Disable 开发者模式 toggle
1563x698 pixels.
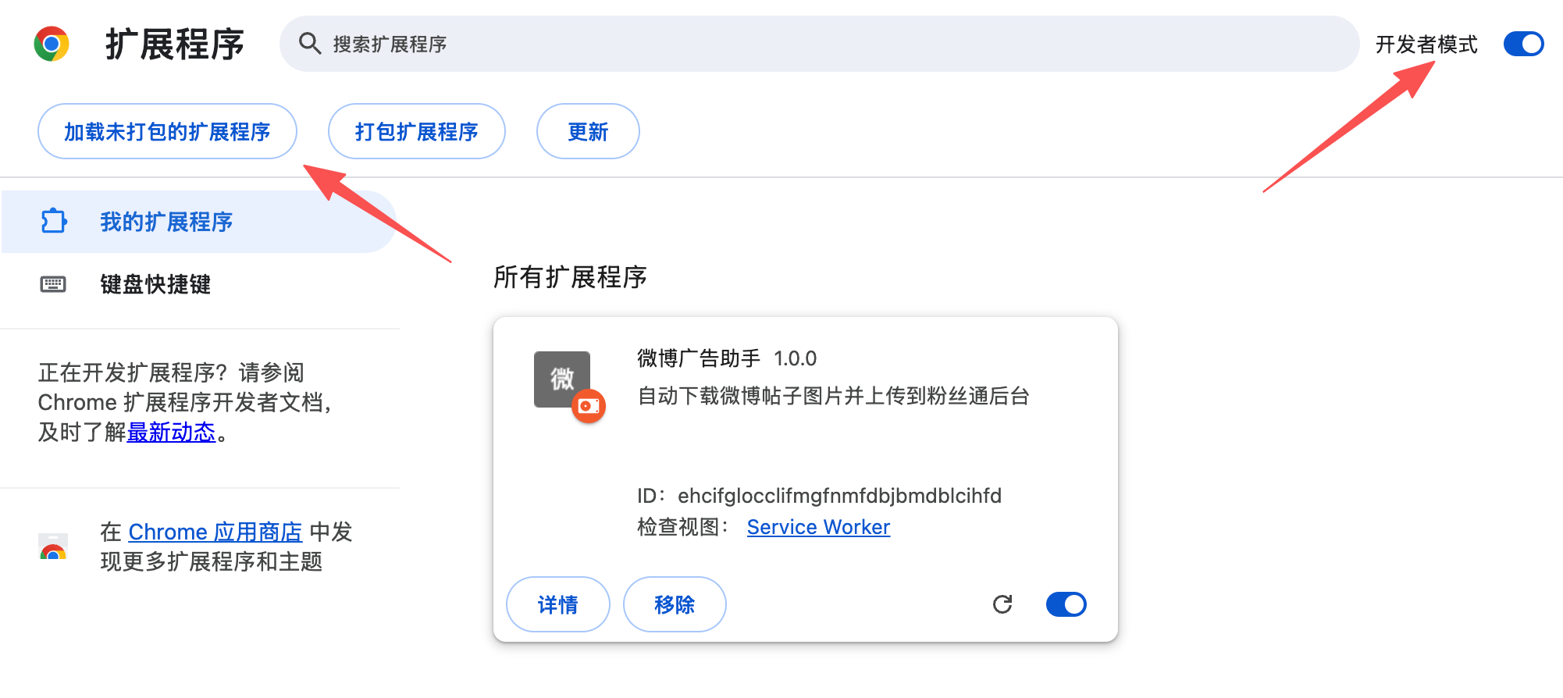[1522, 45]
